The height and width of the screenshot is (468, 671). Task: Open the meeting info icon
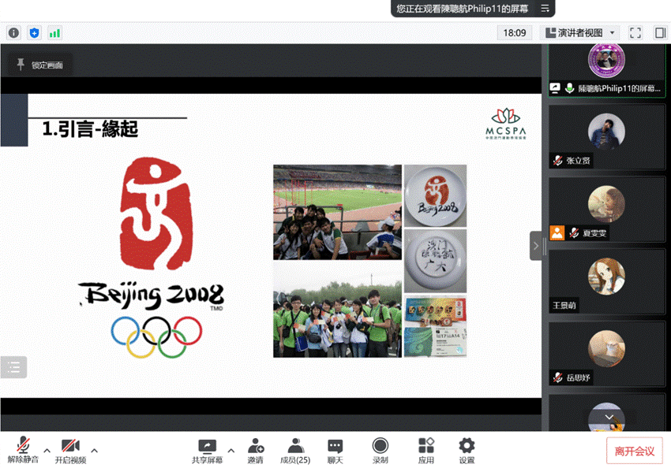click(x=13, y=33)
